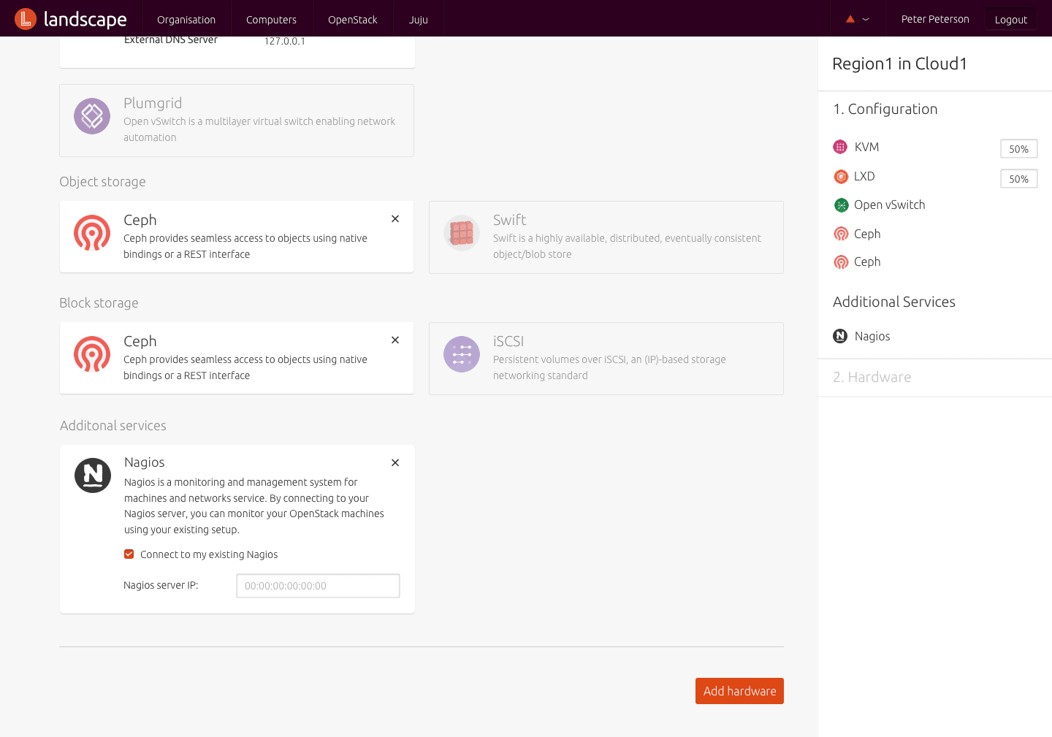Click the 127.0.0.1 DNS value
This screenshot has height=737, width=1052.
[285, 41]
